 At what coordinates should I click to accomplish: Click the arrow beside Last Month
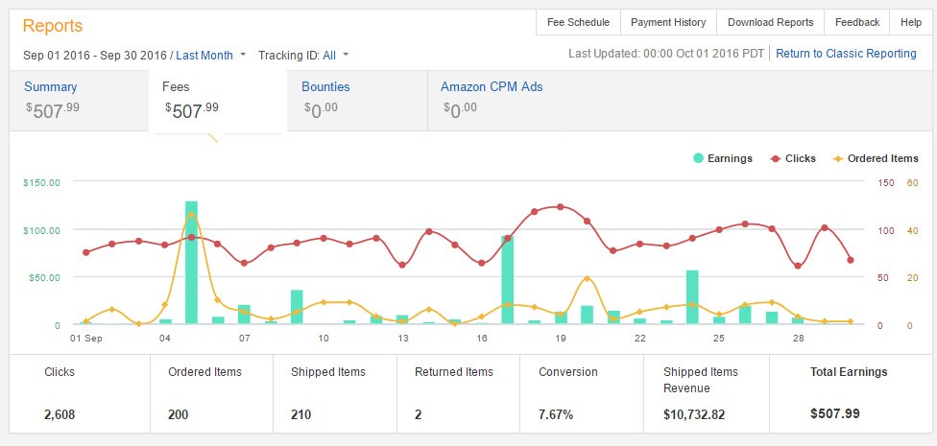[x=243, y=55]
